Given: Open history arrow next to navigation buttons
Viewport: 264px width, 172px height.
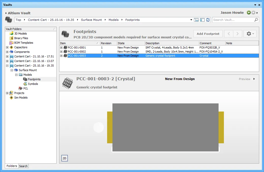Looking at the screenshot, I should click(x=257, y=13).
